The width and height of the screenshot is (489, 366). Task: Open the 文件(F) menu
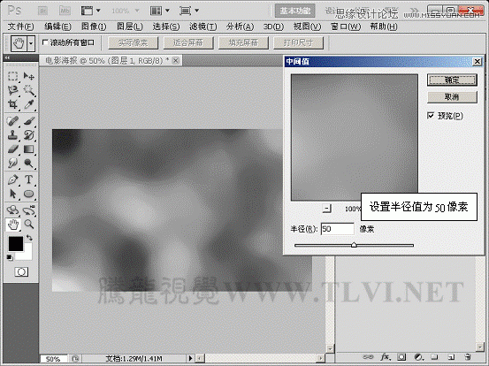pyautogui.click(x=20, y=27)
